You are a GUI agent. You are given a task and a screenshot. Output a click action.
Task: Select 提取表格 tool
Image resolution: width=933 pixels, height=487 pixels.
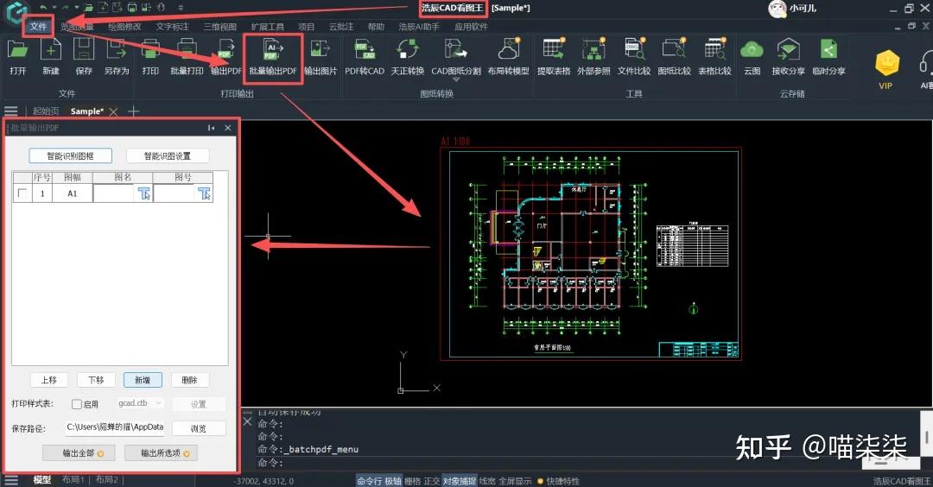click(554, 57)
